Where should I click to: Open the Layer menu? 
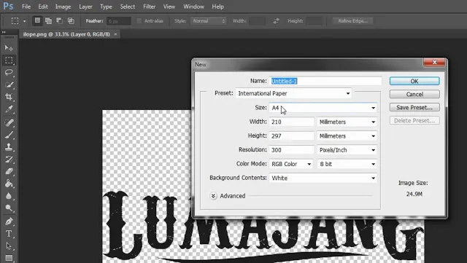coord(85,7)
